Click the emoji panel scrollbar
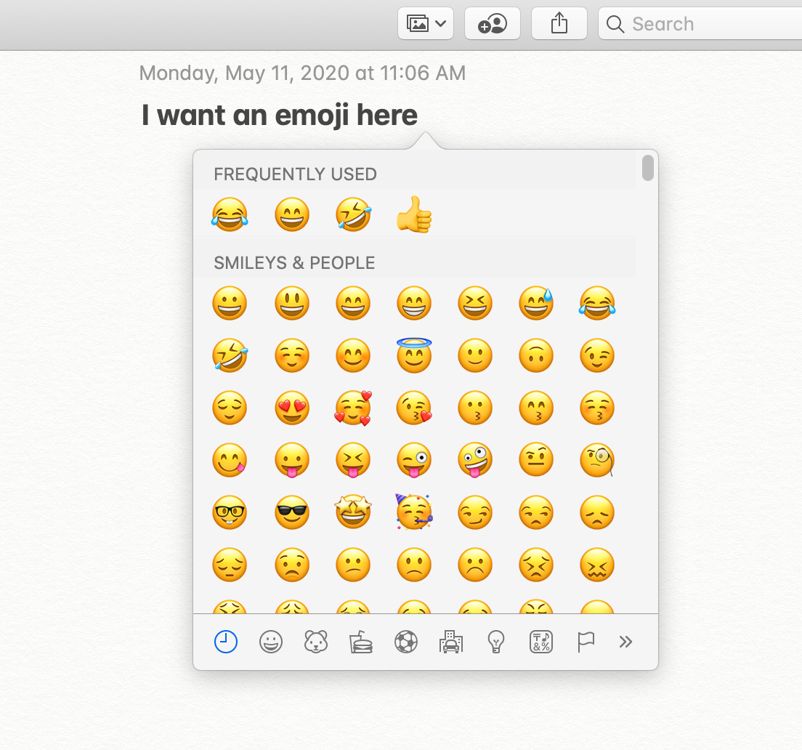 point(647,169)
